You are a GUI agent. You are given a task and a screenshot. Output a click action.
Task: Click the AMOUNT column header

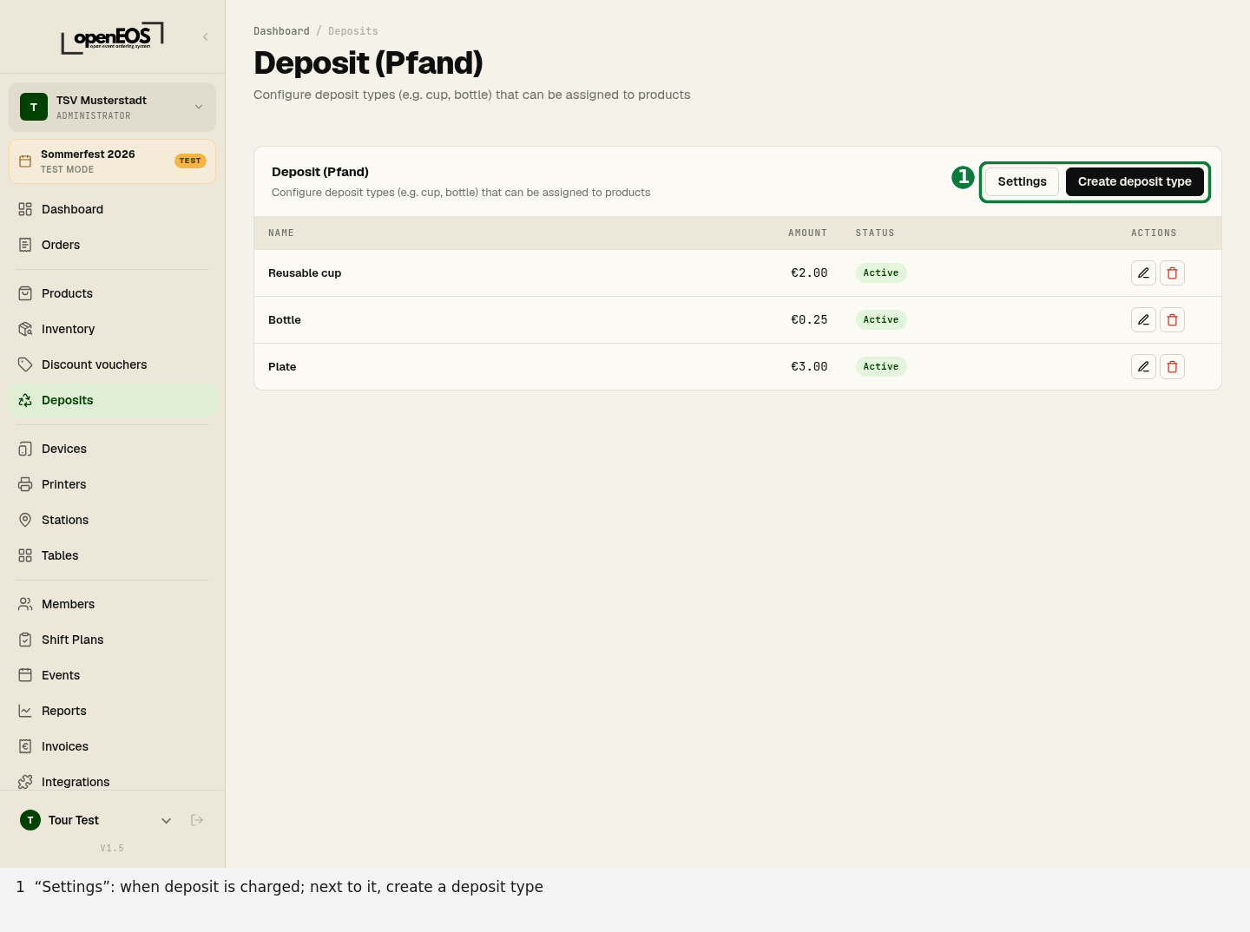point(807,233)
